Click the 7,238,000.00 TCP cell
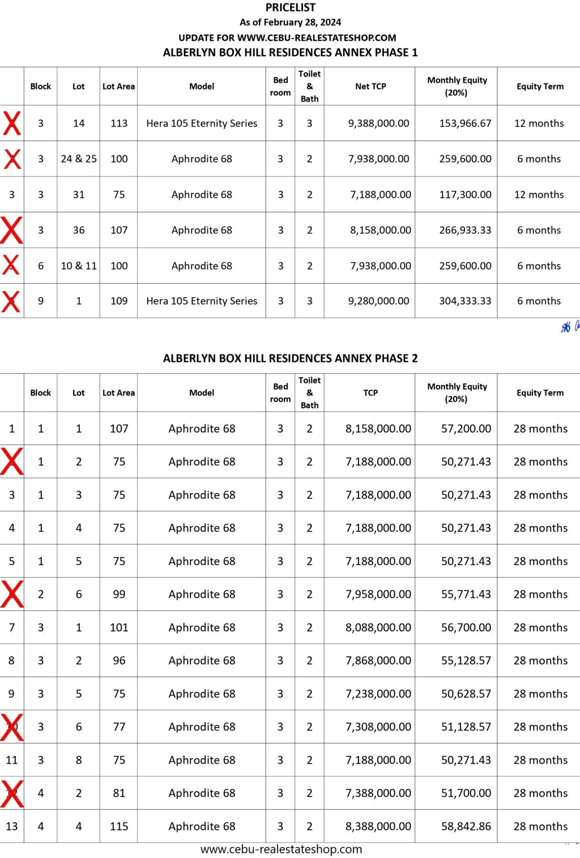The height and width of the screenshot is (858, 580). 378,694
